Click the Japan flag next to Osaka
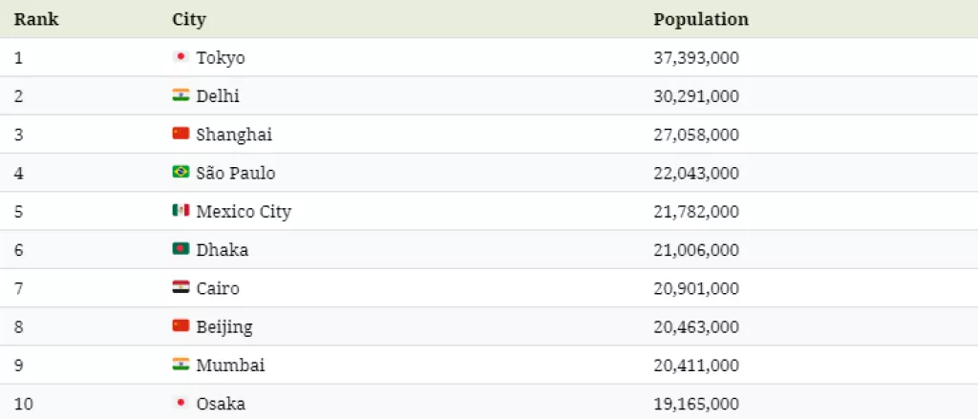This screenshot has height=419, width=978. [x=181, y=403]
